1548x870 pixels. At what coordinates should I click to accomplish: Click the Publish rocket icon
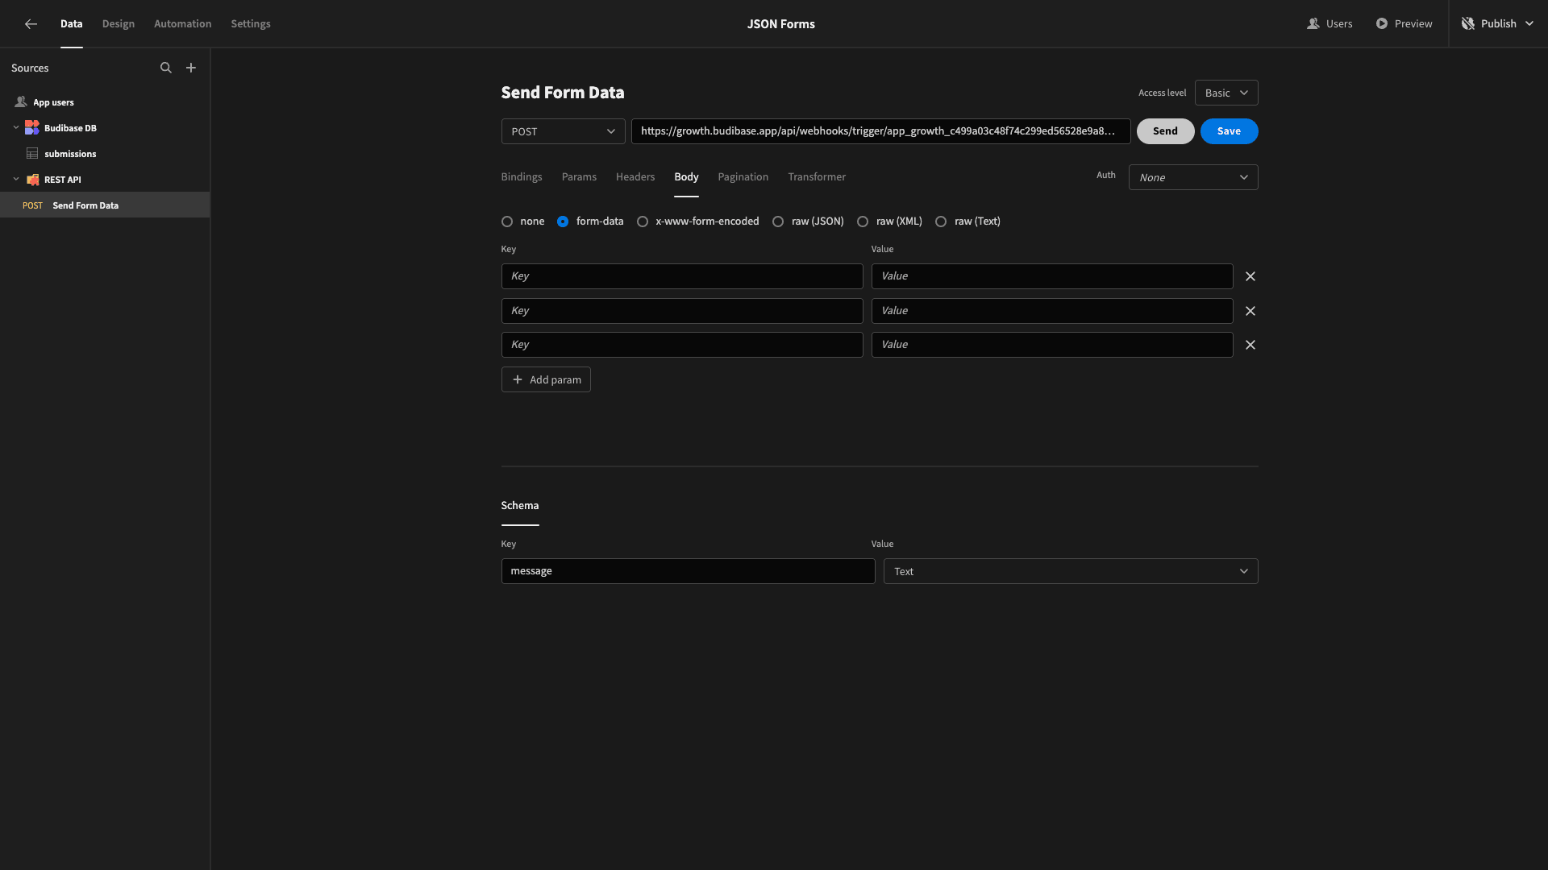point(1468,24)
